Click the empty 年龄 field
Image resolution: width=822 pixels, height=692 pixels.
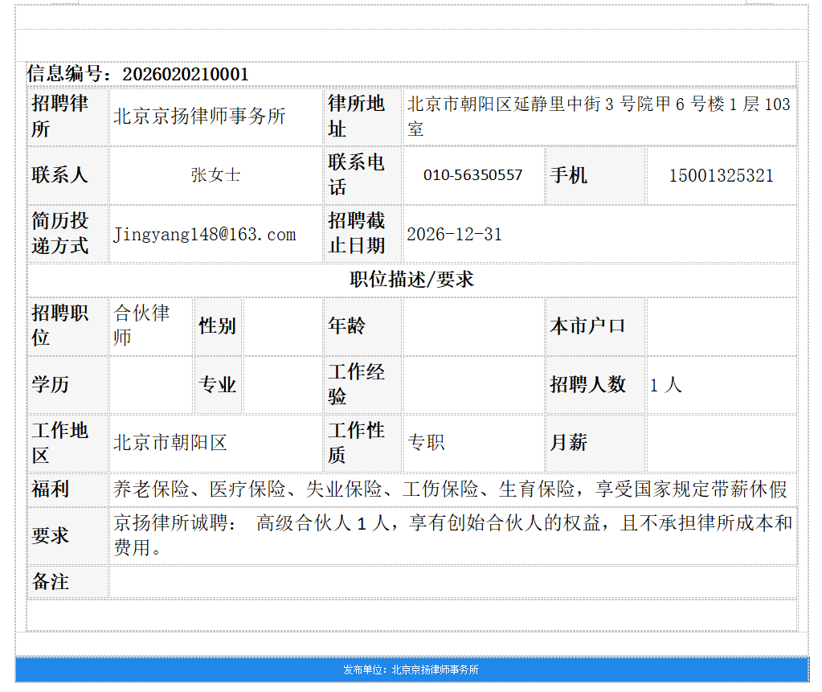click(x=472, y=326)
